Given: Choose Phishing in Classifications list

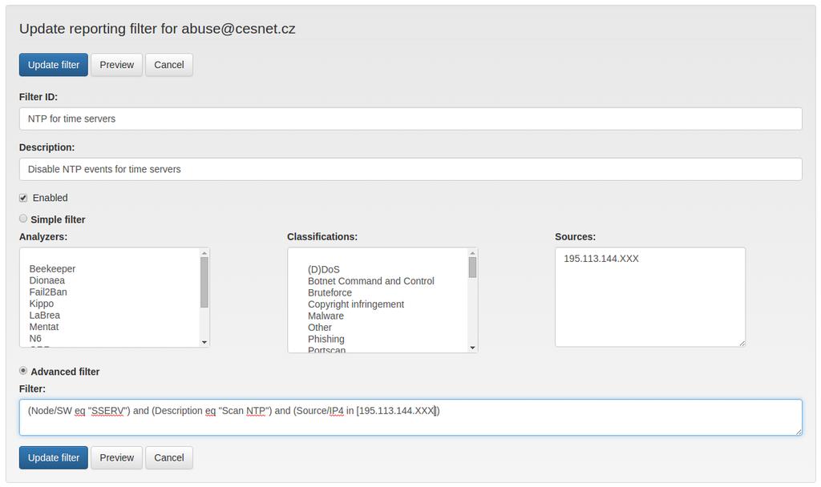Looking at the screenshot, I should pyautogui.click(x=326, y=339).
